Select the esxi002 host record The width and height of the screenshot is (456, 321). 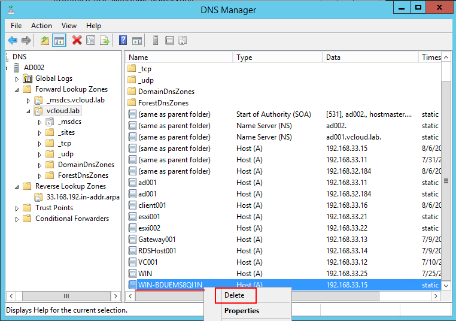[x=284, y=228]
